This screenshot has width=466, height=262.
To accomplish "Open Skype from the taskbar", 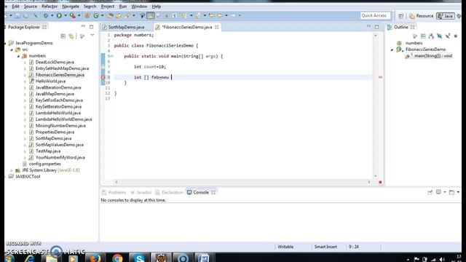I will 138,258.
